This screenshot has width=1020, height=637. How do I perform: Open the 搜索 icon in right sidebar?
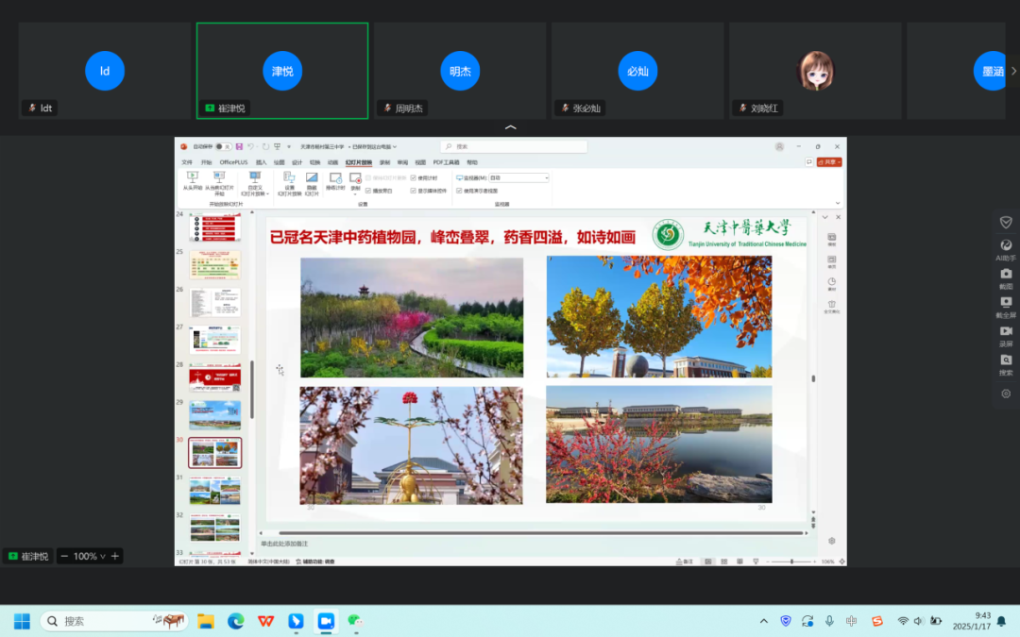pos(1006,360)
